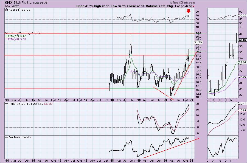Click the 42 label on right panel axis

pyautogui.click(x=241, y=34)
